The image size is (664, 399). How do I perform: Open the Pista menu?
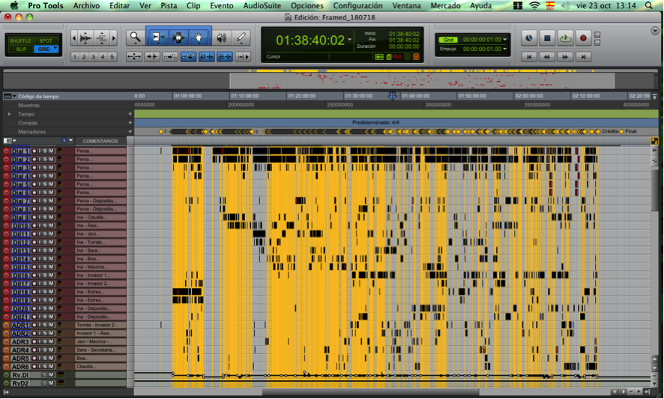(x=169, y=5)
